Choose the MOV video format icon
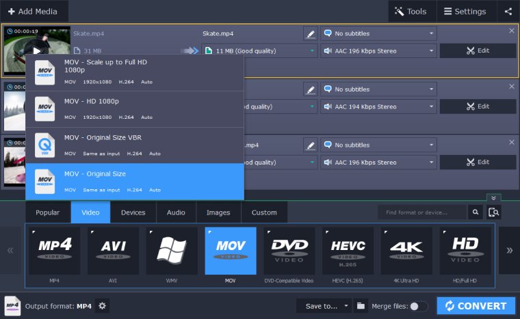The image size is (520, 319). point(231,251)
